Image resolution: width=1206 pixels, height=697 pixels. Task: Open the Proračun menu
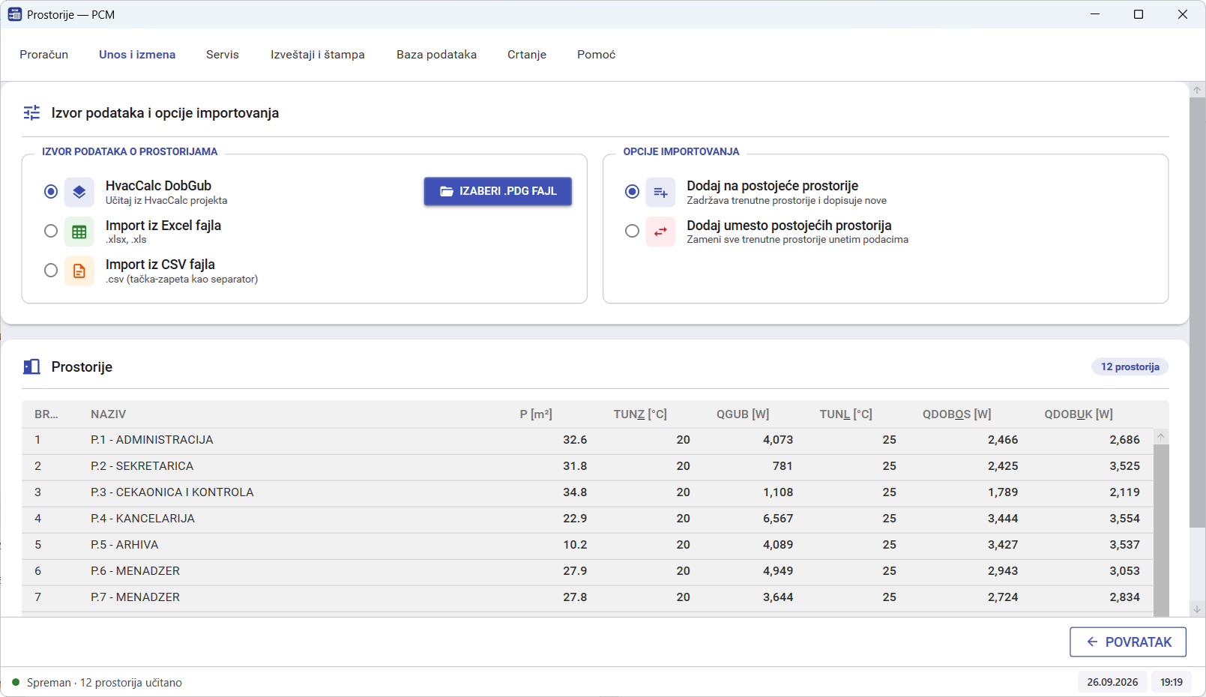(44, 55)
